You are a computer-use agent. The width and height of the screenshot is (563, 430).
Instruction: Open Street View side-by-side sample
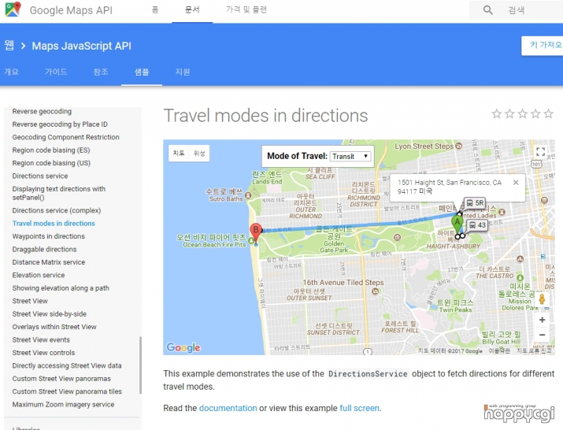click(49, 314)
